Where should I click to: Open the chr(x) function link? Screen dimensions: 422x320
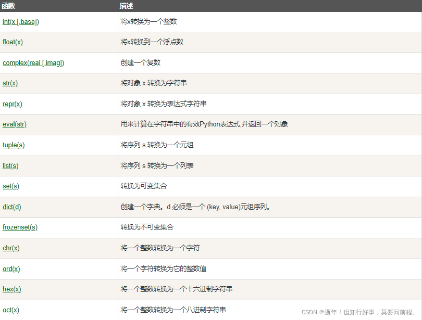tap(11, 248)
